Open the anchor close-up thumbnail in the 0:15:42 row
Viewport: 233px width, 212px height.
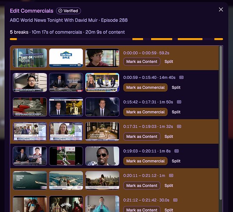click(102, 107)
